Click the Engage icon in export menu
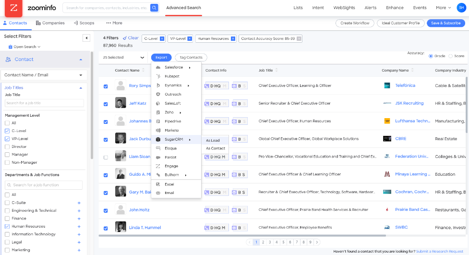The image size is (469, 255). point(158,166)
